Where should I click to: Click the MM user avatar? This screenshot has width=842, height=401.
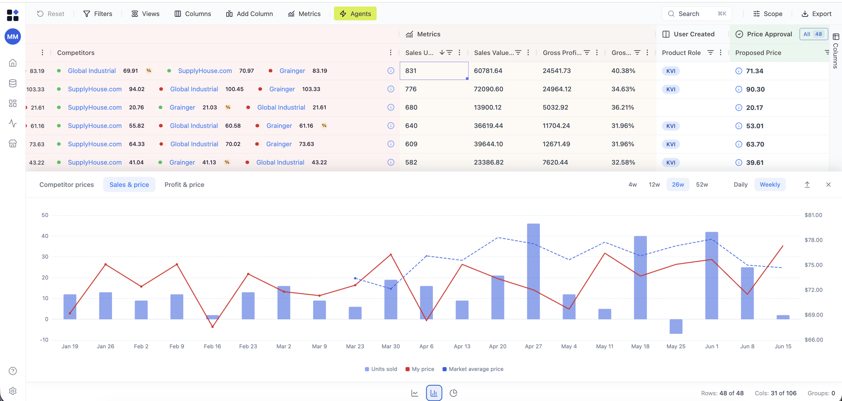coord(12,37)
